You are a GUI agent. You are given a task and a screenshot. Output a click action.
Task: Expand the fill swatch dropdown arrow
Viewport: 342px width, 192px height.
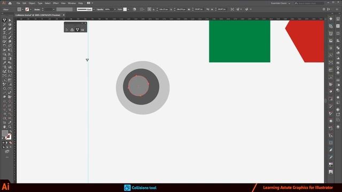[x=22, y=10]
